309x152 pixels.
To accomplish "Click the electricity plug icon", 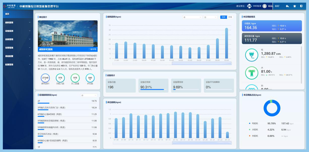I will click(252, 55).
